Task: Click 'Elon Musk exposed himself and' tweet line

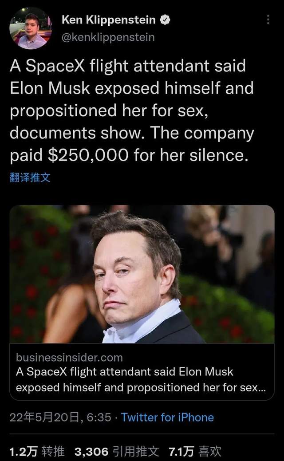Action: tap(131, 88)
